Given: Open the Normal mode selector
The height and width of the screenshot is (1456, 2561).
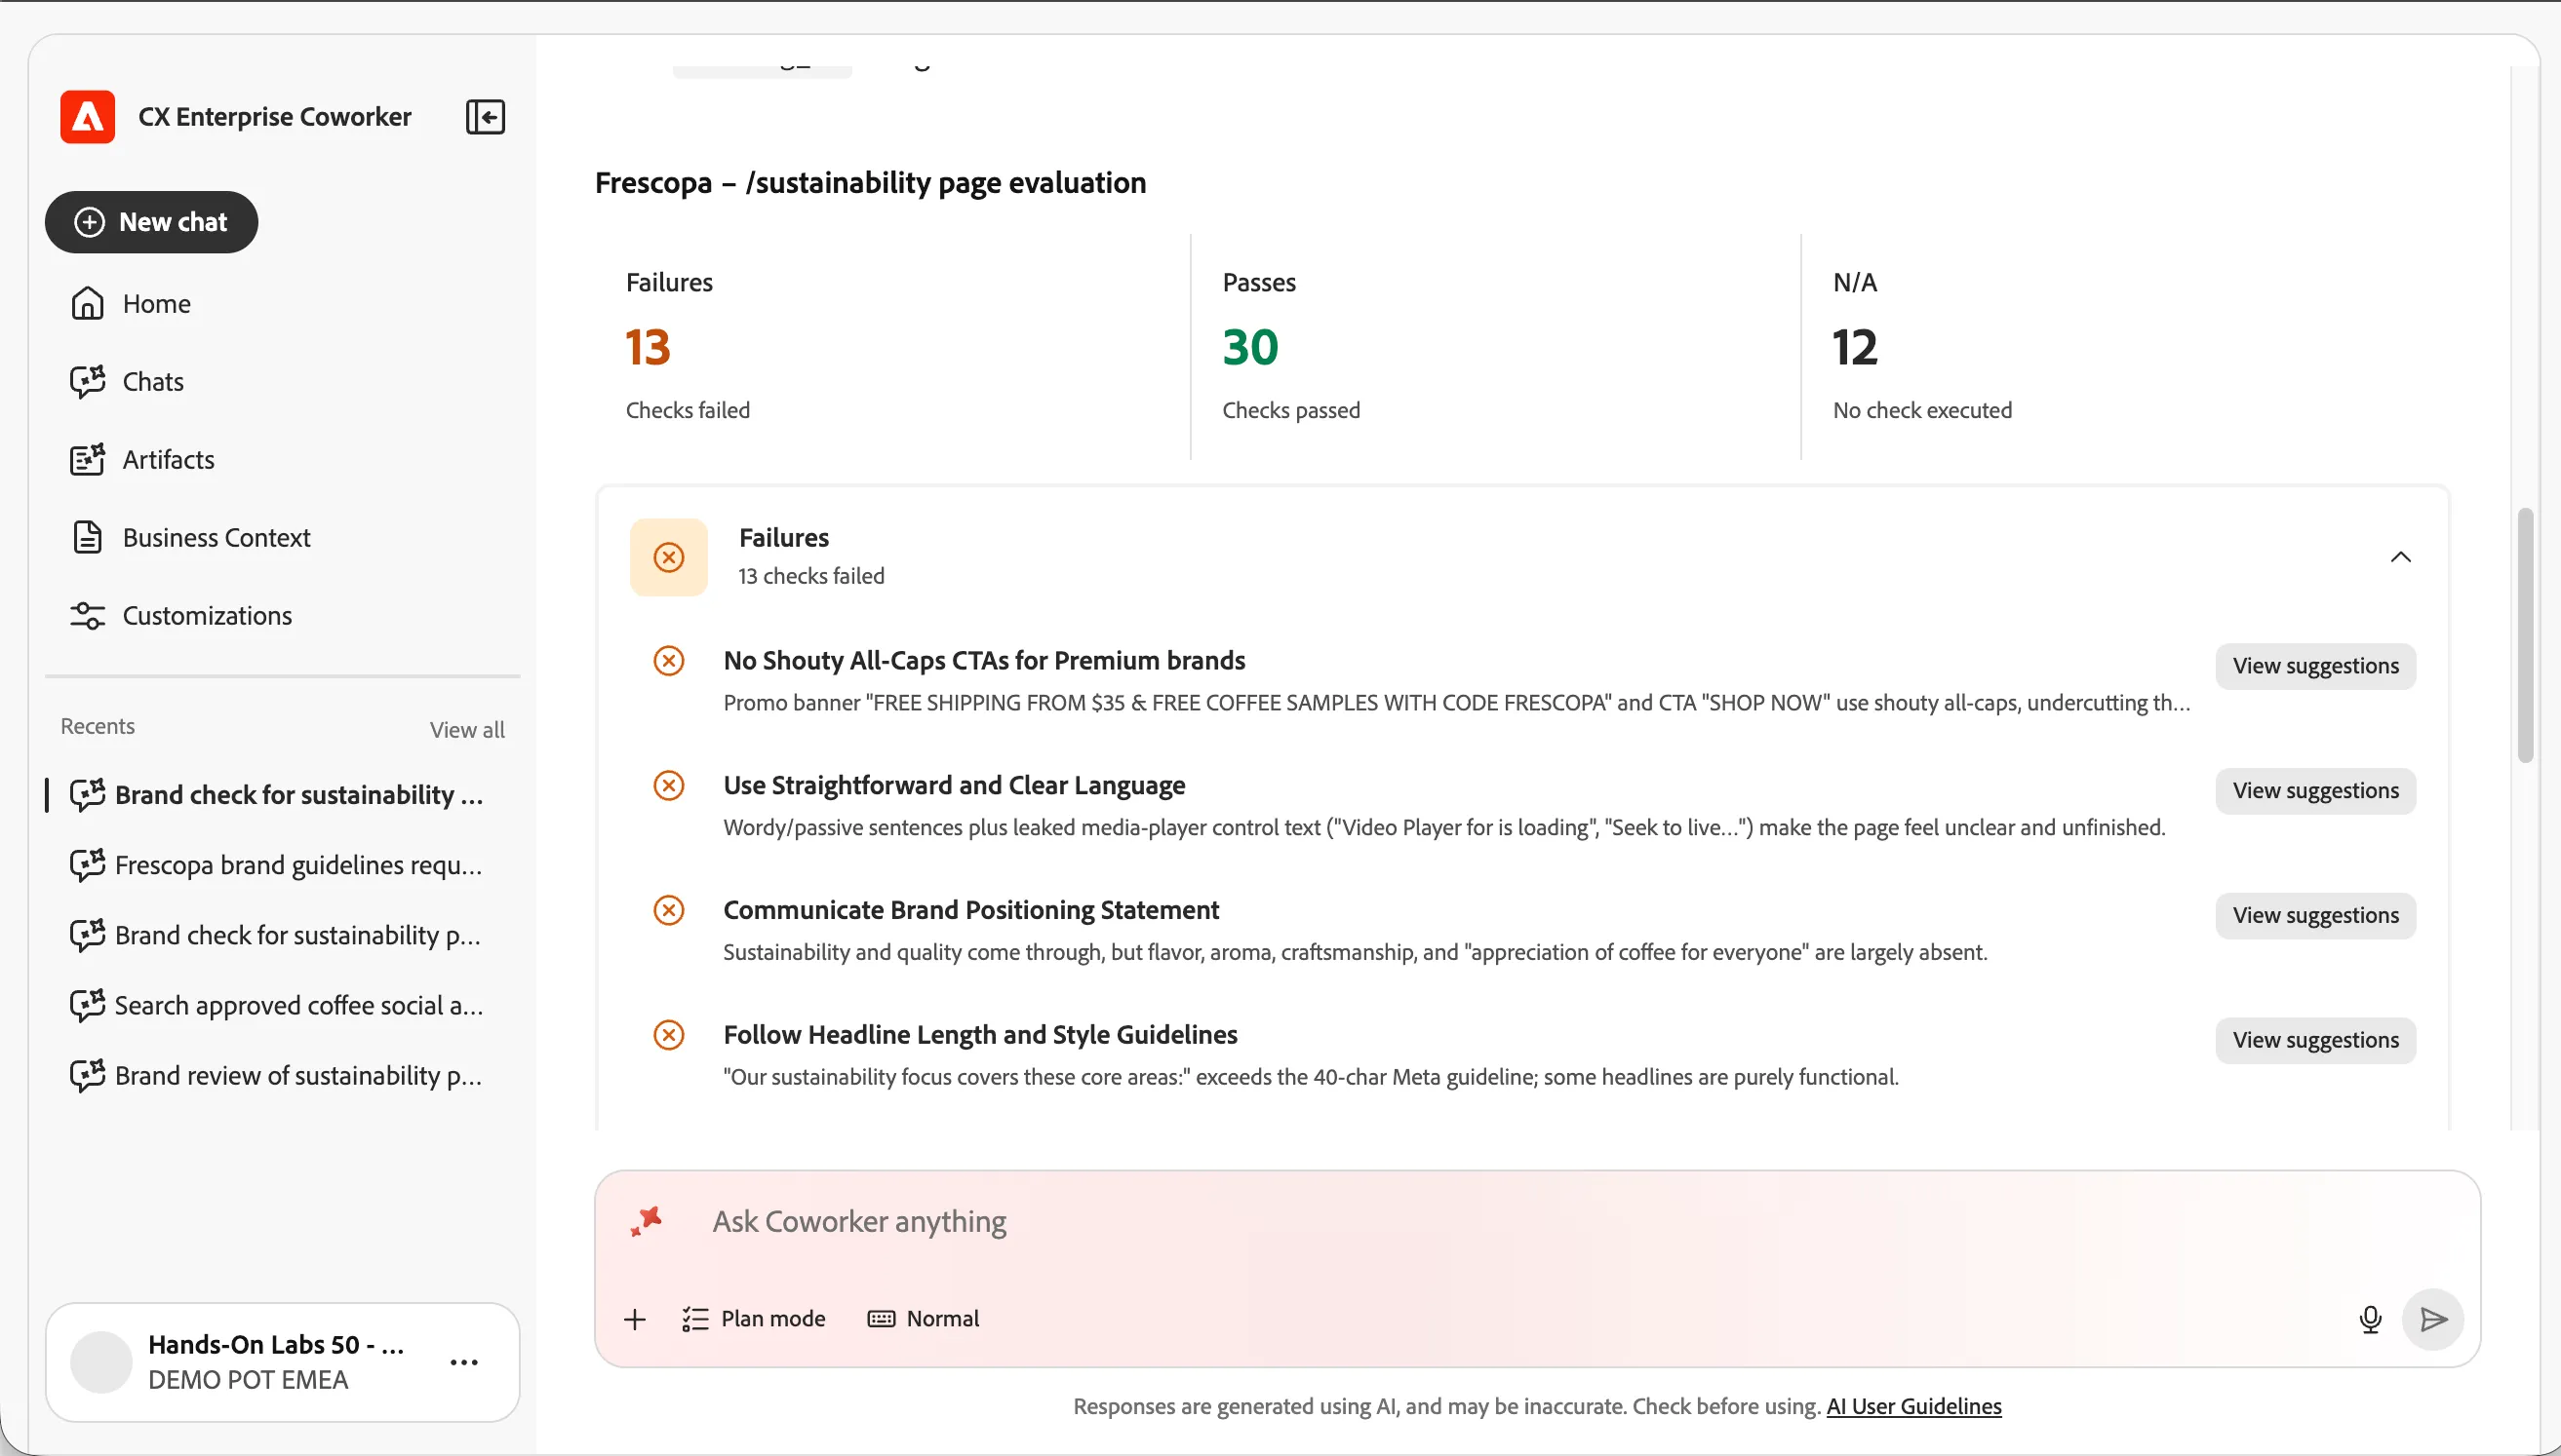Looking at the screenshot, I should [924, 1320].
